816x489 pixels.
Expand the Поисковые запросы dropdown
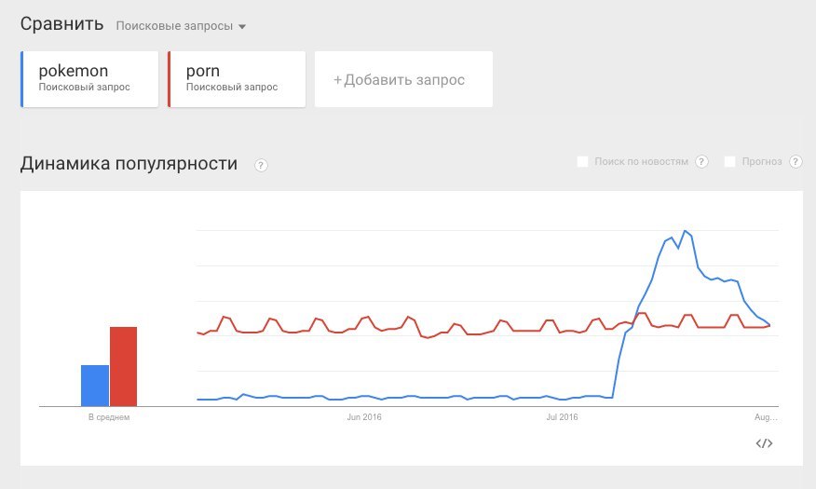click(x=181, y=26)
